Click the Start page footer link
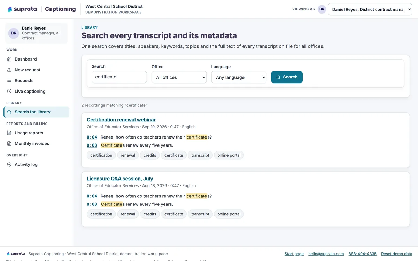Image resolution: width=418 pixels, height=261 pixels. click(294, 254)
